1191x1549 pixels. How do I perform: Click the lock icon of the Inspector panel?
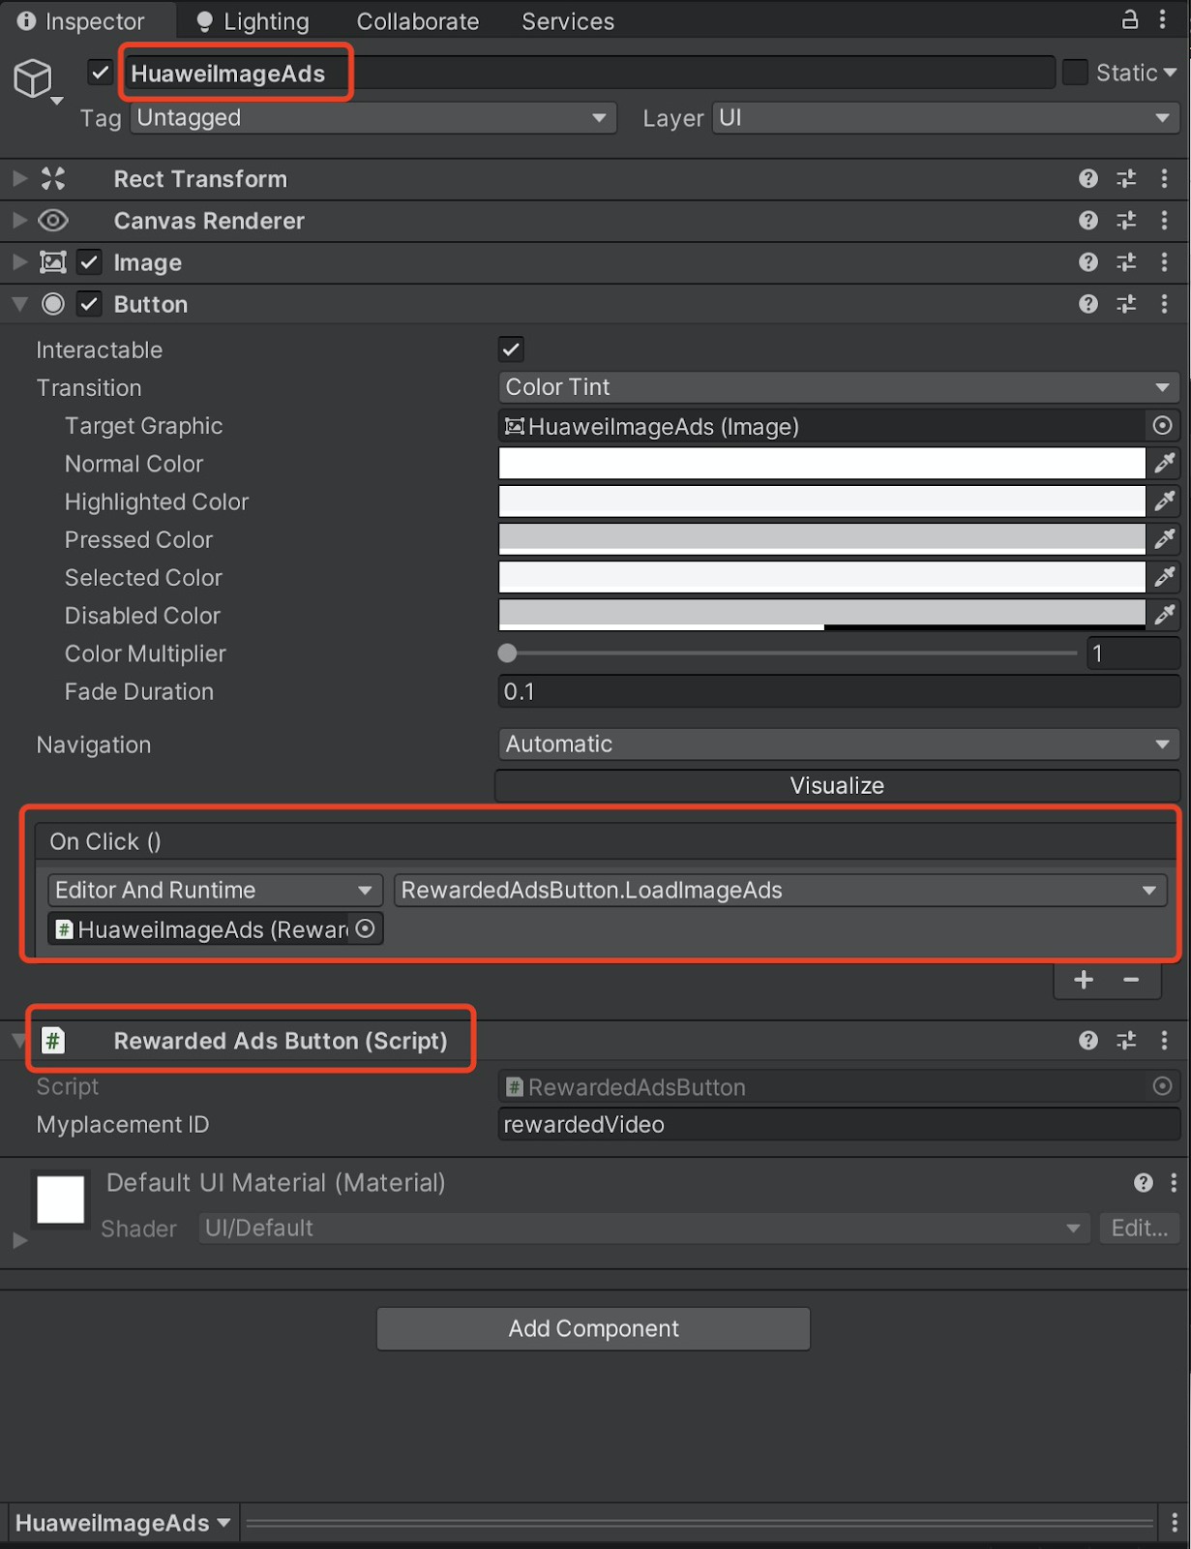coord(1129,18)
